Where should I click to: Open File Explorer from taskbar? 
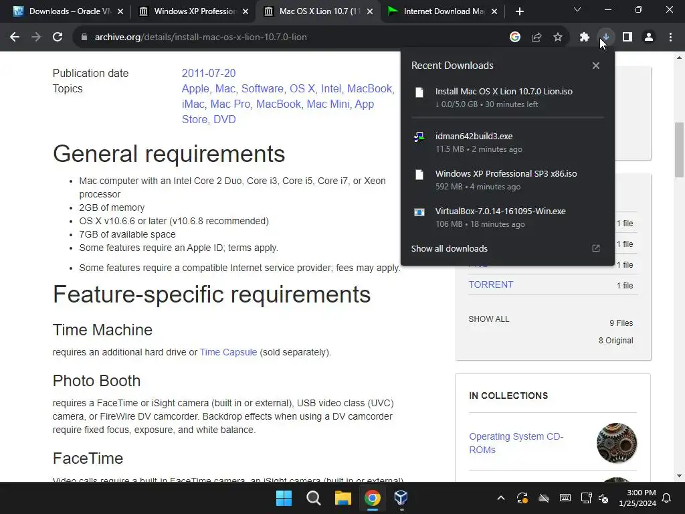click(x=343, y=498)
